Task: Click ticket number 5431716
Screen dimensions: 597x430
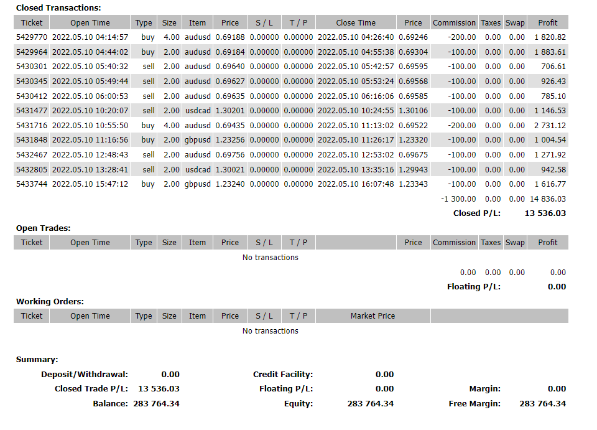Action: (x=32, y=125)
